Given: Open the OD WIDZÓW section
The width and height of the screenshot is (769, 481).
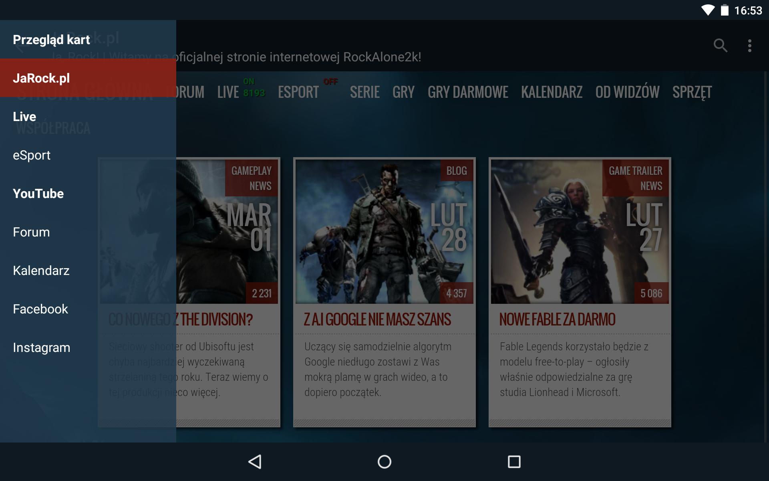Looking at the screenshot, I should point(627,92).
